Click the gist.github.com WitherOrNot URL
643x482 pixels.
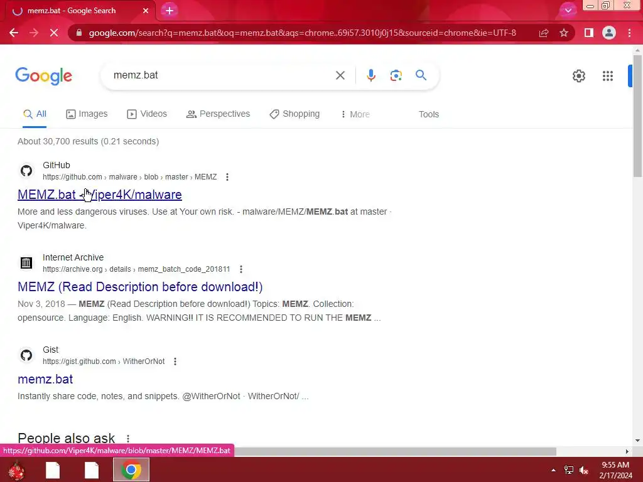point(104,361)
